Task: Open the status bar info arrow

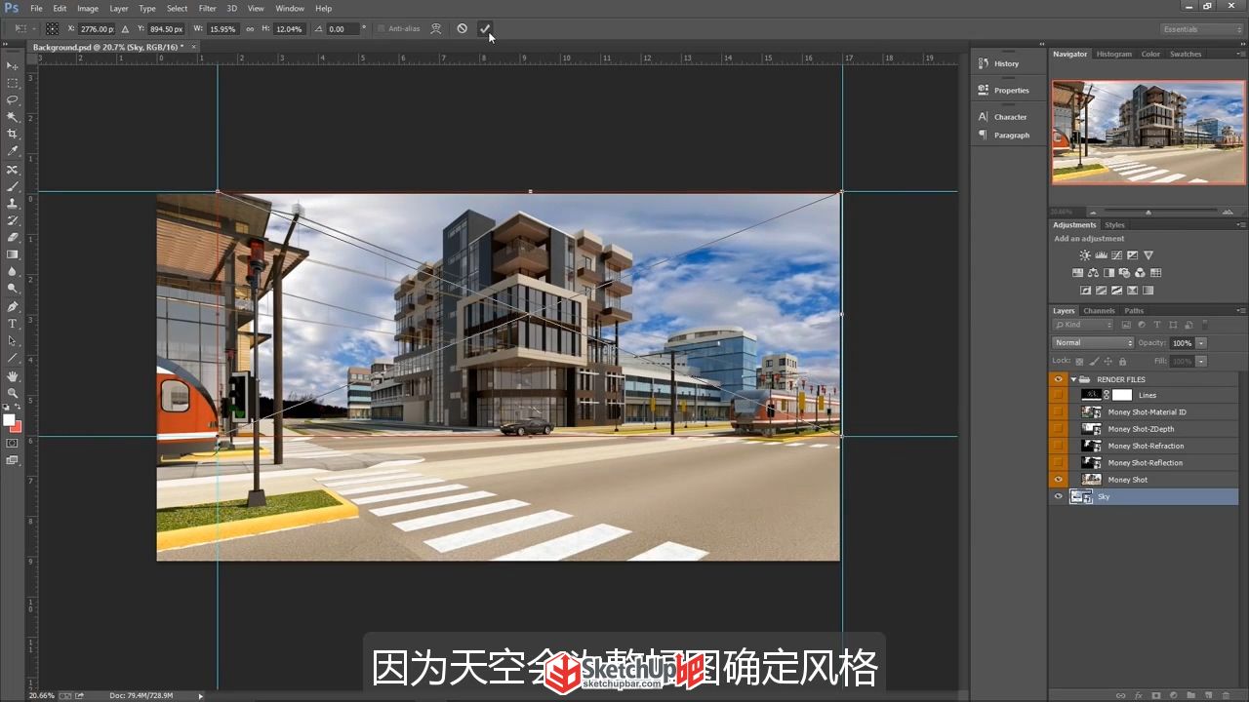Action: pyautogui.click(x=201, y=695)
